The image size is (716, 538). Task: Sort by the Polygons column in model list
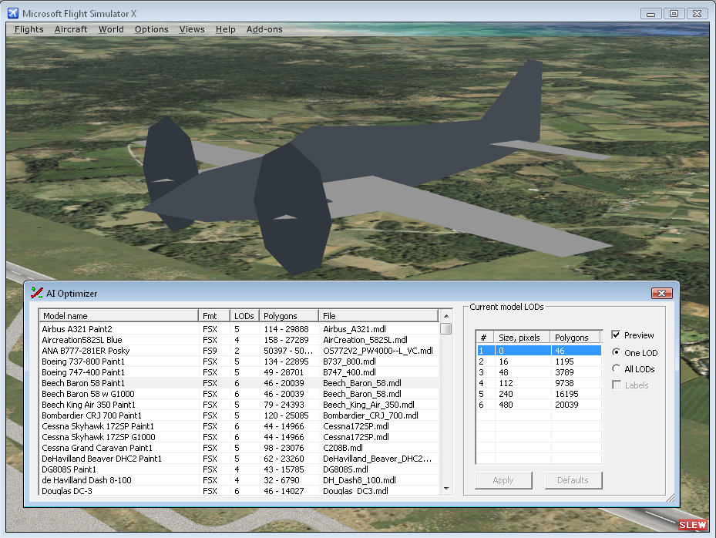click(288, 315)
